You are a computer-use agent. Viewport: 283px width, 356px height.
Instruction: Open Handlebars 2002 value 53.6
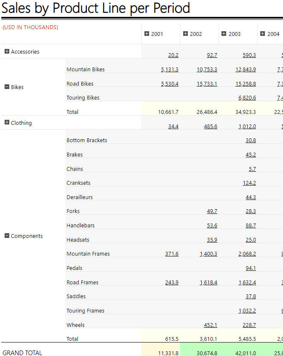[x=212, y=225]
